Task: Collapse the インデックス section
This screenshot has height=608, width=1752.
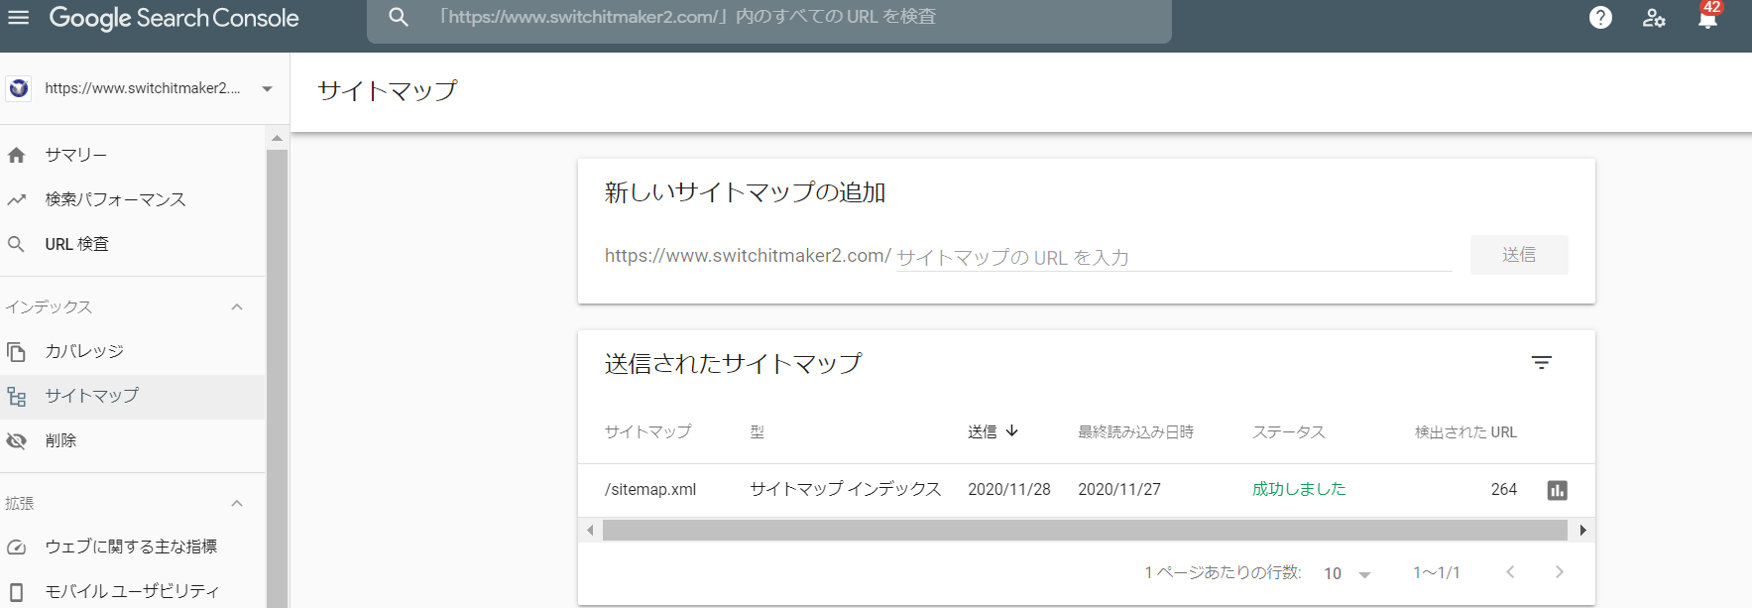Action: tap(237, 306)
